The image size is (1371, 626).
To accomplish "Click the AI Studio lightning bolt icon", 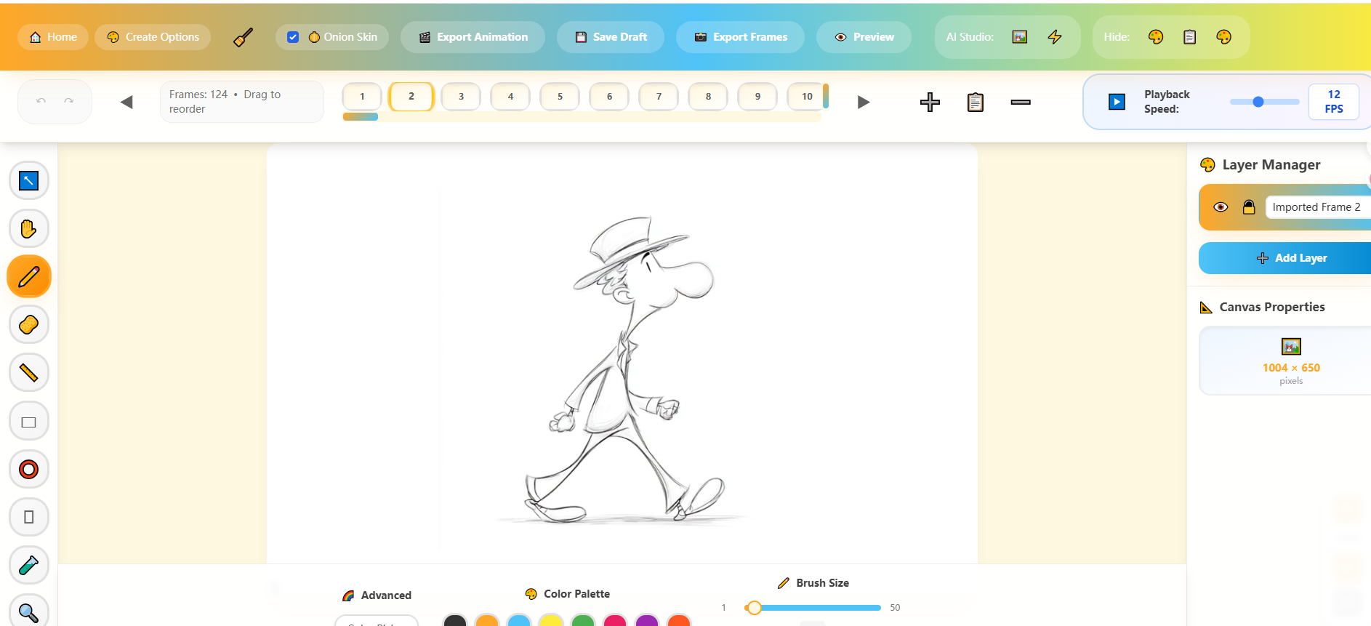I will pyautogui.click(x=1055, y=37).
